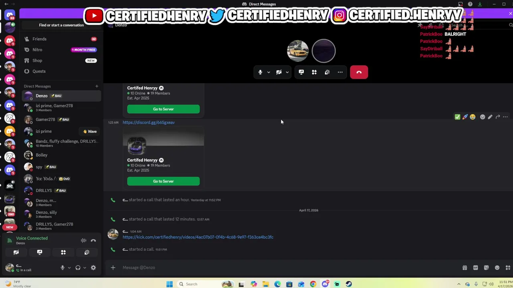Open camera options arrow in call controls
The height and width of the screenshot is (288, 513).
[x=287, y=72]
